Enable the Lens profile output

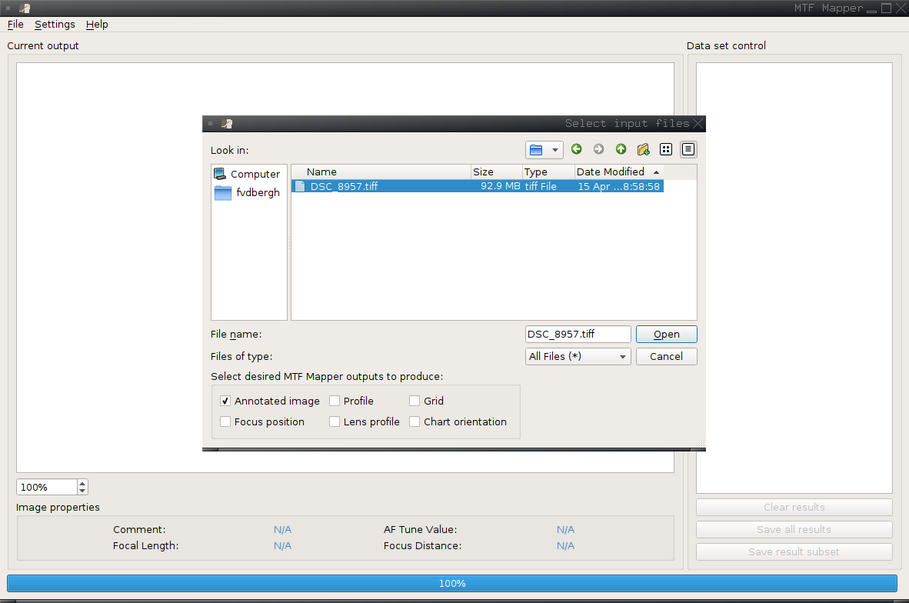pyautogui.click(x=335, y=421)
